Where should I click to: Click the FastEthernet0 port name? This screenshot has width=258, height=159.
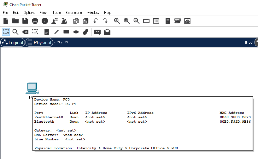click(49, 117)
